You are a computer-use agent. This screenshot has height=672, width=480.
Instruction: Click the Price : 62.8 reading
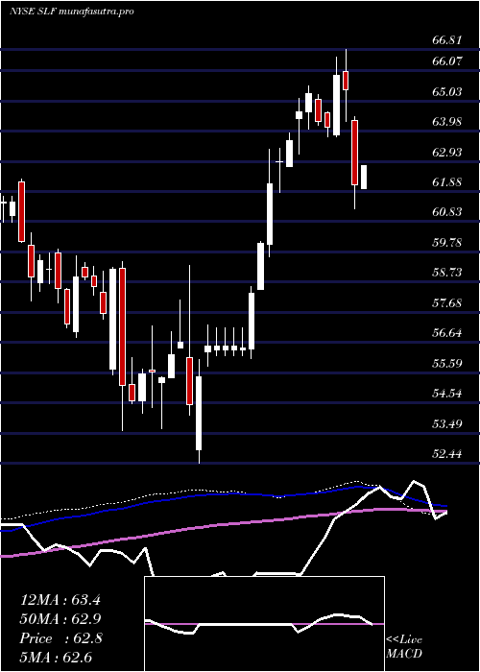[x=60, y=638]
